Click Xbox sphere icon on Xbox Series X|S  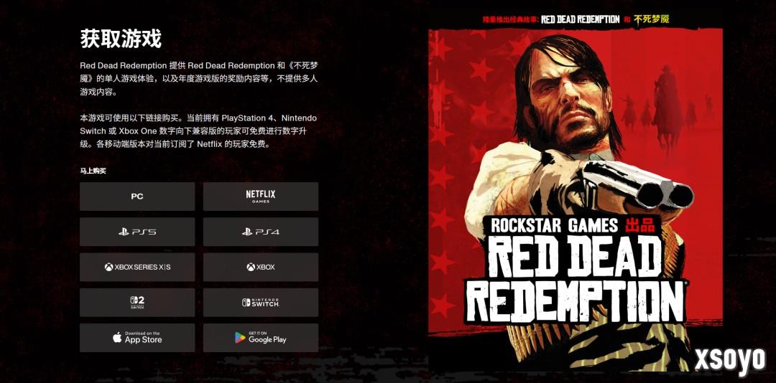pos(108,267)
